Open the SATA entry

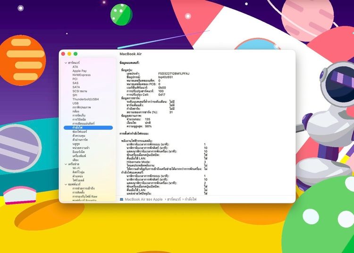pyautogui.click(x=76, y=87)
